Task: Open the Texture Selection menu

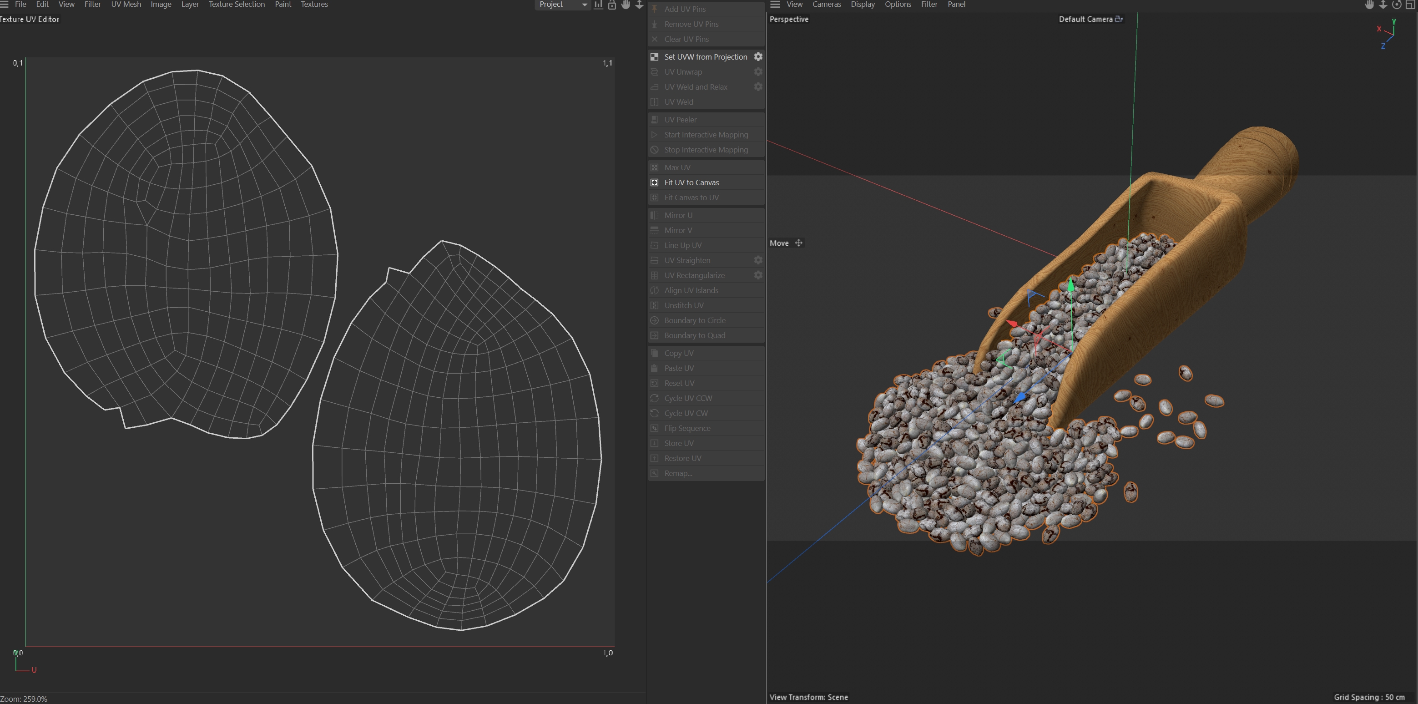Action: pos(236,5)
